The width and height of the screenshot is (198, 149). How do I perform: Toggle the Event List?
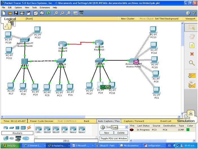coord(166,121)
